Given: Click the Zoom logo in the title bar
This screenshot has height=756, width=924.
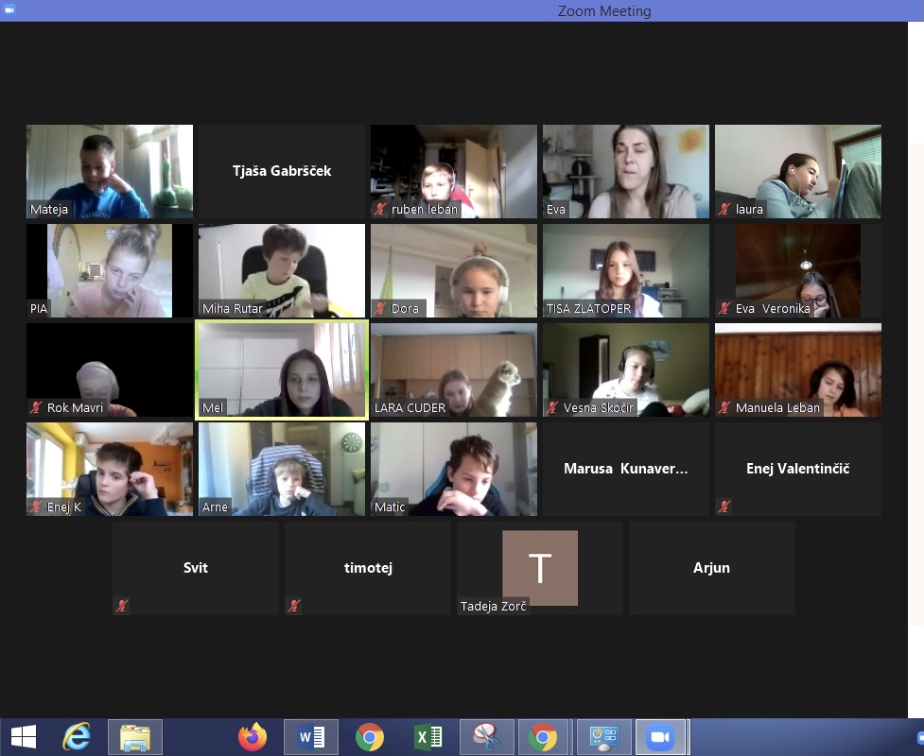Looking at the screenshot, I should 10,10.
